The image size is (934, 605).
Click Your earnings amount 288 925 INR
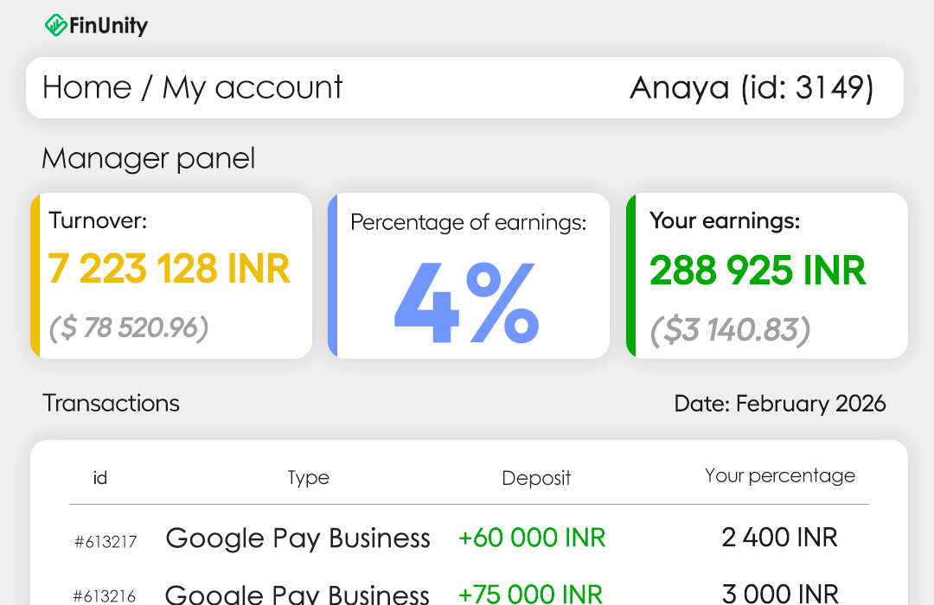[758, 271]
